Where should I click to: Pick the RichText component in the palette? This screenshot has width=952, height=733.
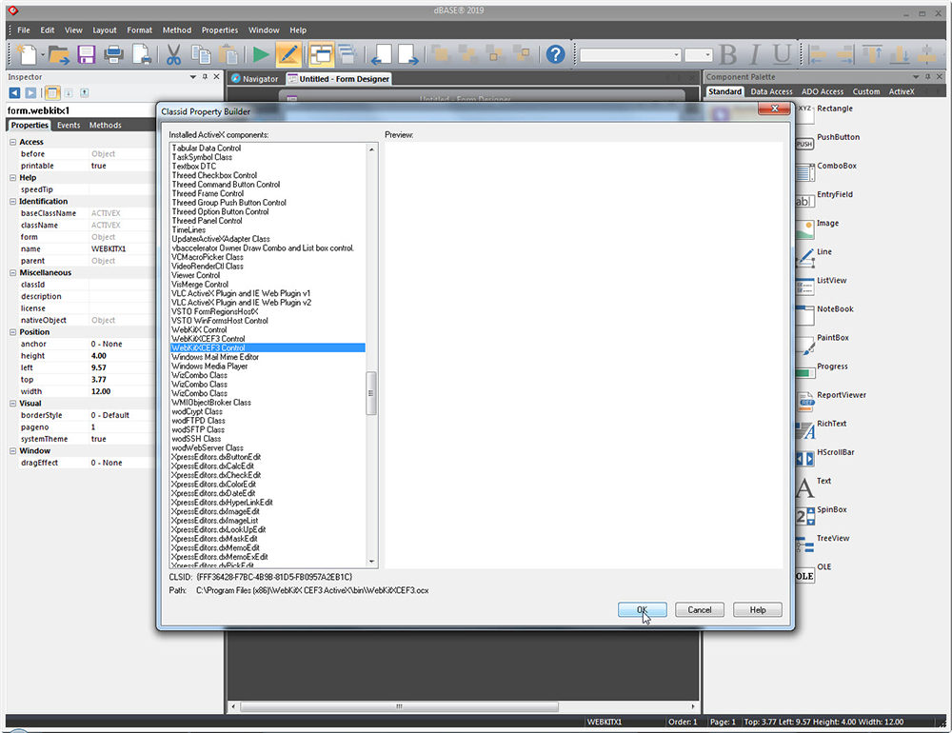(822, 426)
